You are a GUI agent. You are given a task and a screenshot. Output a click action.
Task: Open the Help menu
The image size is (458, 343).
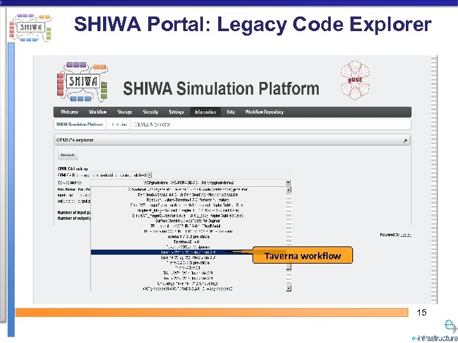pos(230,112)
